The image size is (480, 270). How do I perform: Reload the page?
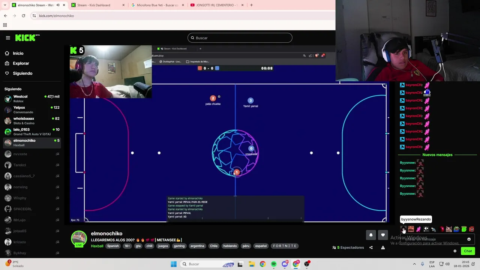(23, 16)
